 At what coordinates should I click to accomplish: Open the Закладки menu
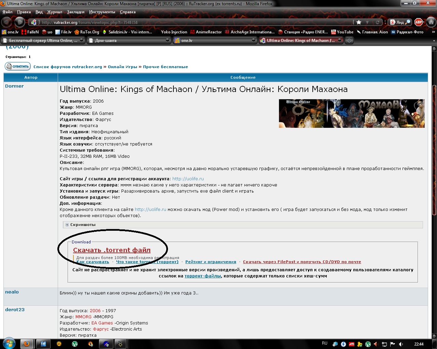tap(75, 12)
